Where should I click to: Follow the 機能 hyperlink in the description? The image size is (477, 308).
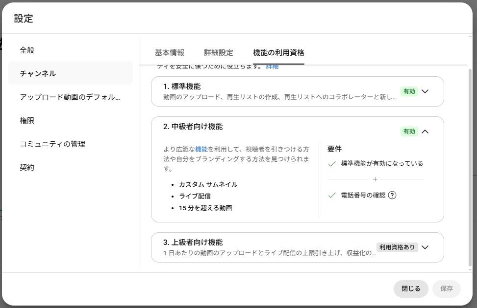(x=201, y=149)
